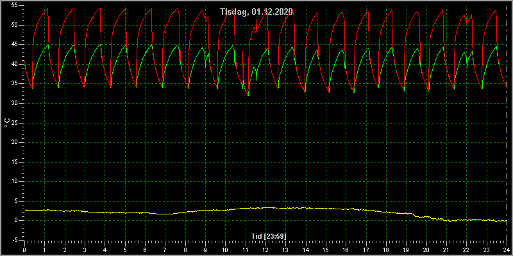
Task: Click the °C vertical axis label
Action: point(6,123)
